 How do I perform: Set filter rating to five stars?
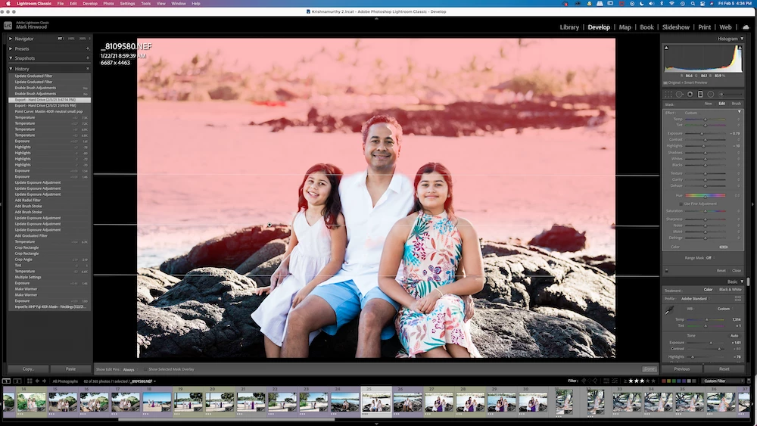[x=653, y=381]
